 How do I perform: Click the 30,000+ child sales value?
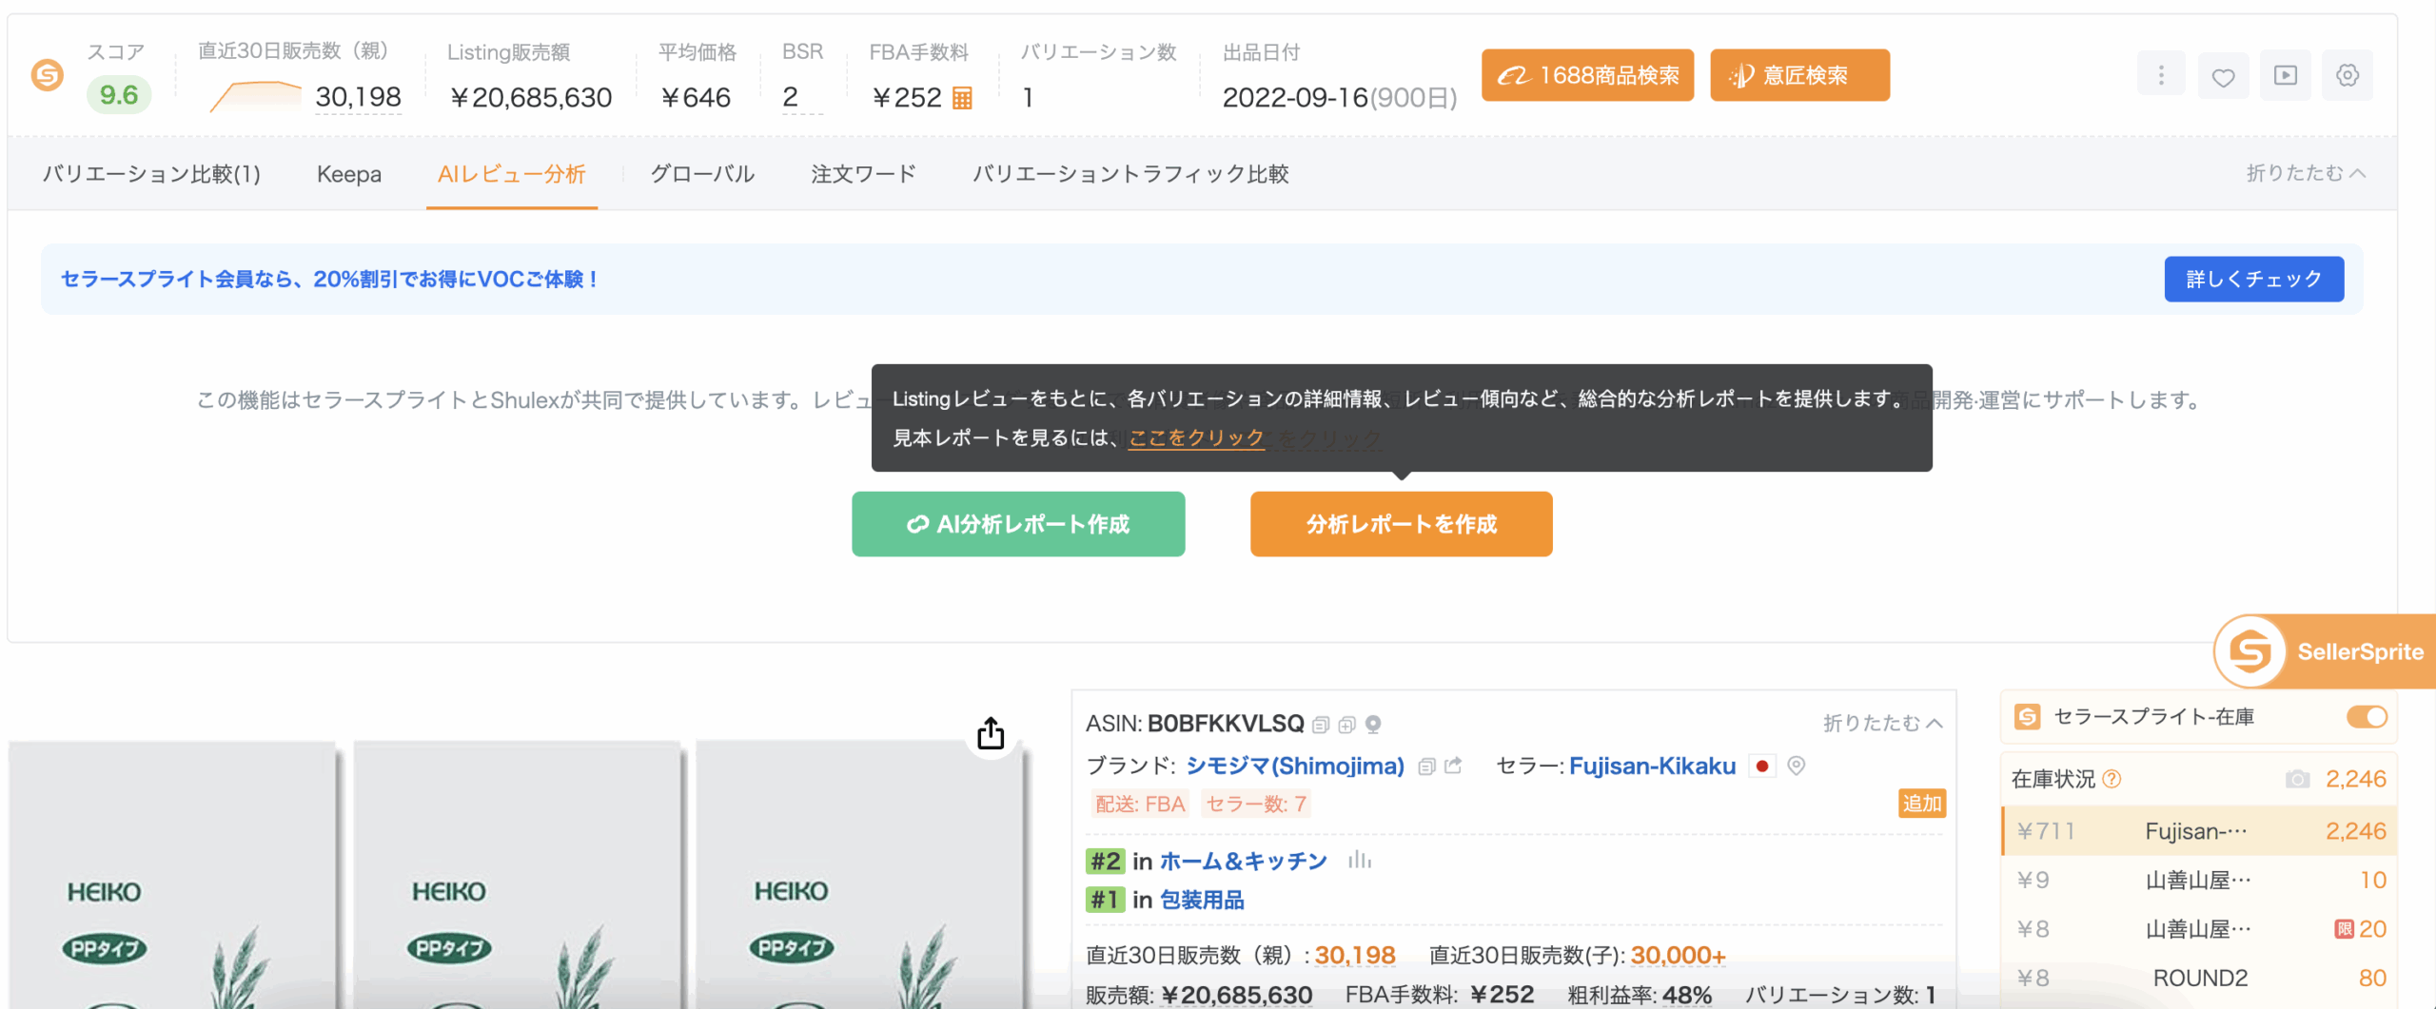pos(1678,955)
